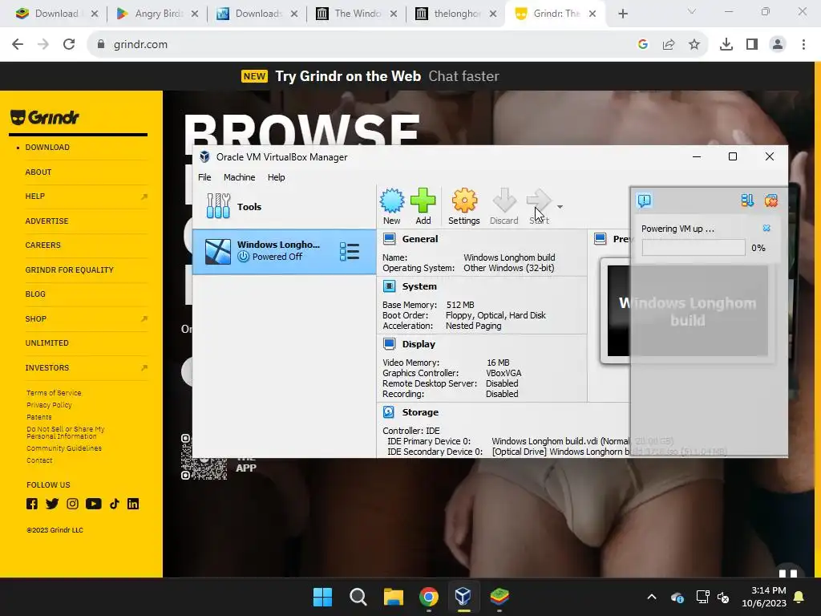Click the share page icon
Image resolution: width=821 pixels, height=616 pixels.
(x=669, y=45)
